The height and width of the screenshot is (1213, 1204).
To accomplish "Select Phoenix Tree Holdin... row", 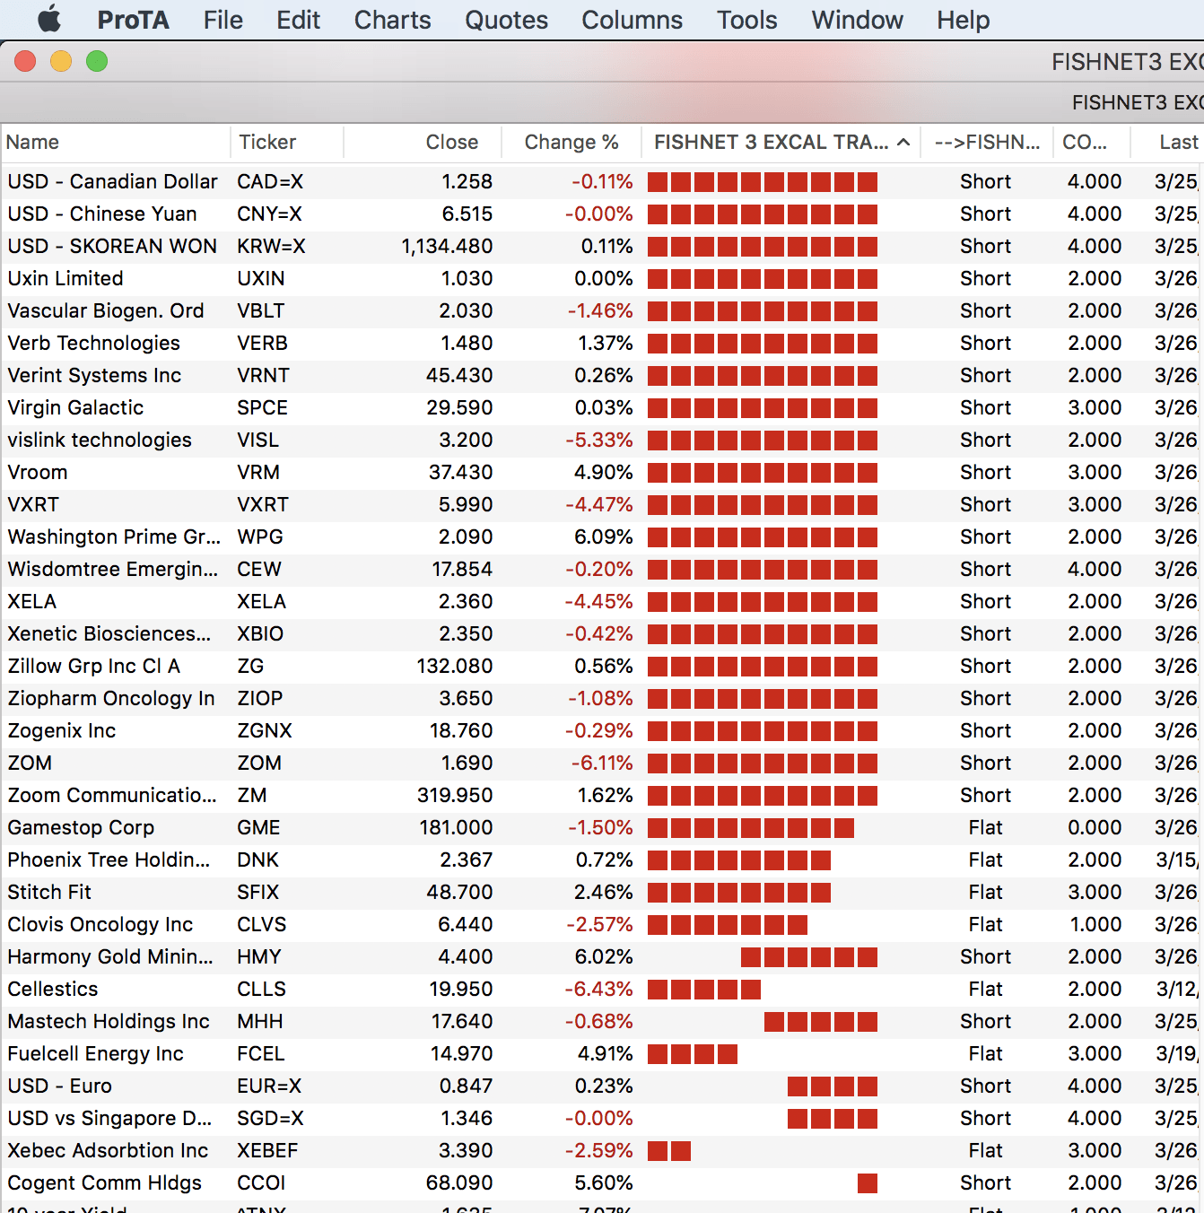I will pyautogui.click(x=602, y=860).
